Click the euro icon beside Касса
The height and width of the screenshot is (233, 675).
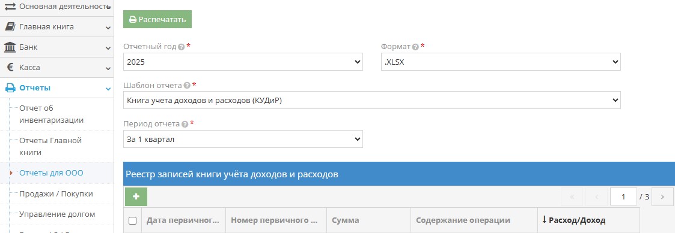[10, 67]
